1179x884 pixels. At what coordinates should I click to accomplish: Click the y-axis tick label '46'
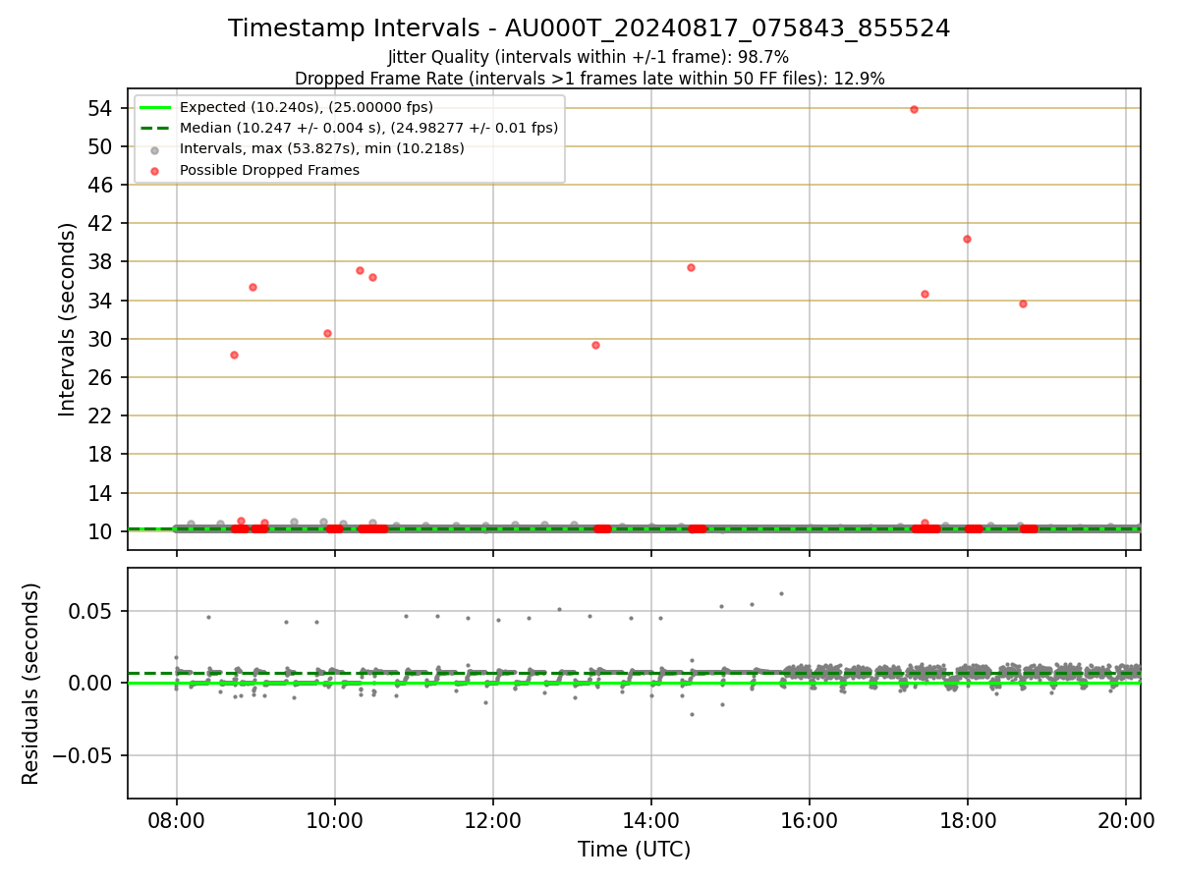[x=101, y=185]
